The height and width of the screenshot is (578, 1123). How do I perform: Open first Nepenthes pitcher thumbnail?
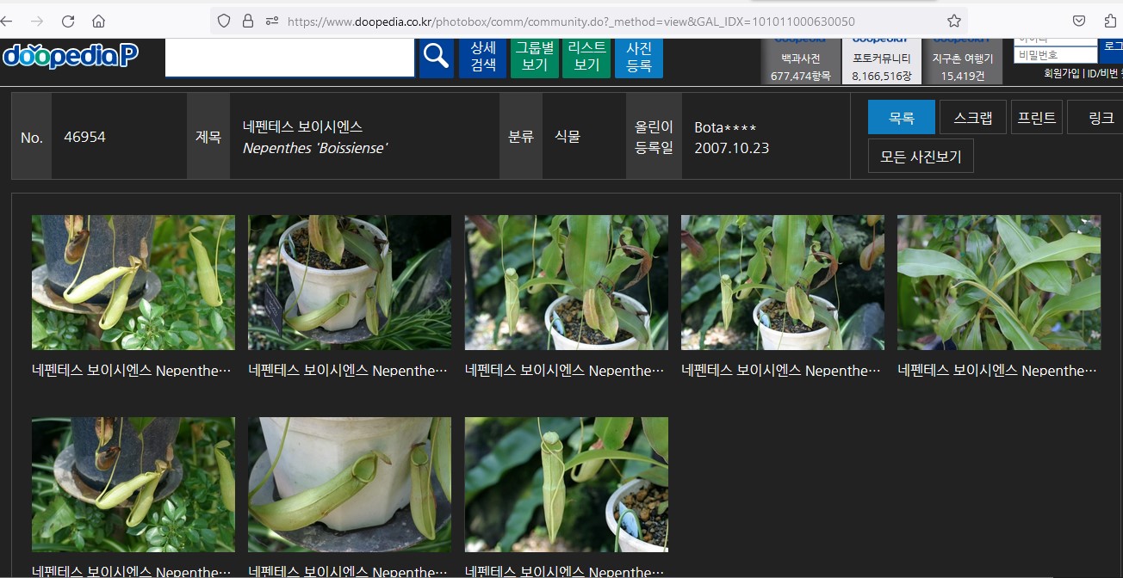pyautogui.click(x=133, y=282)
